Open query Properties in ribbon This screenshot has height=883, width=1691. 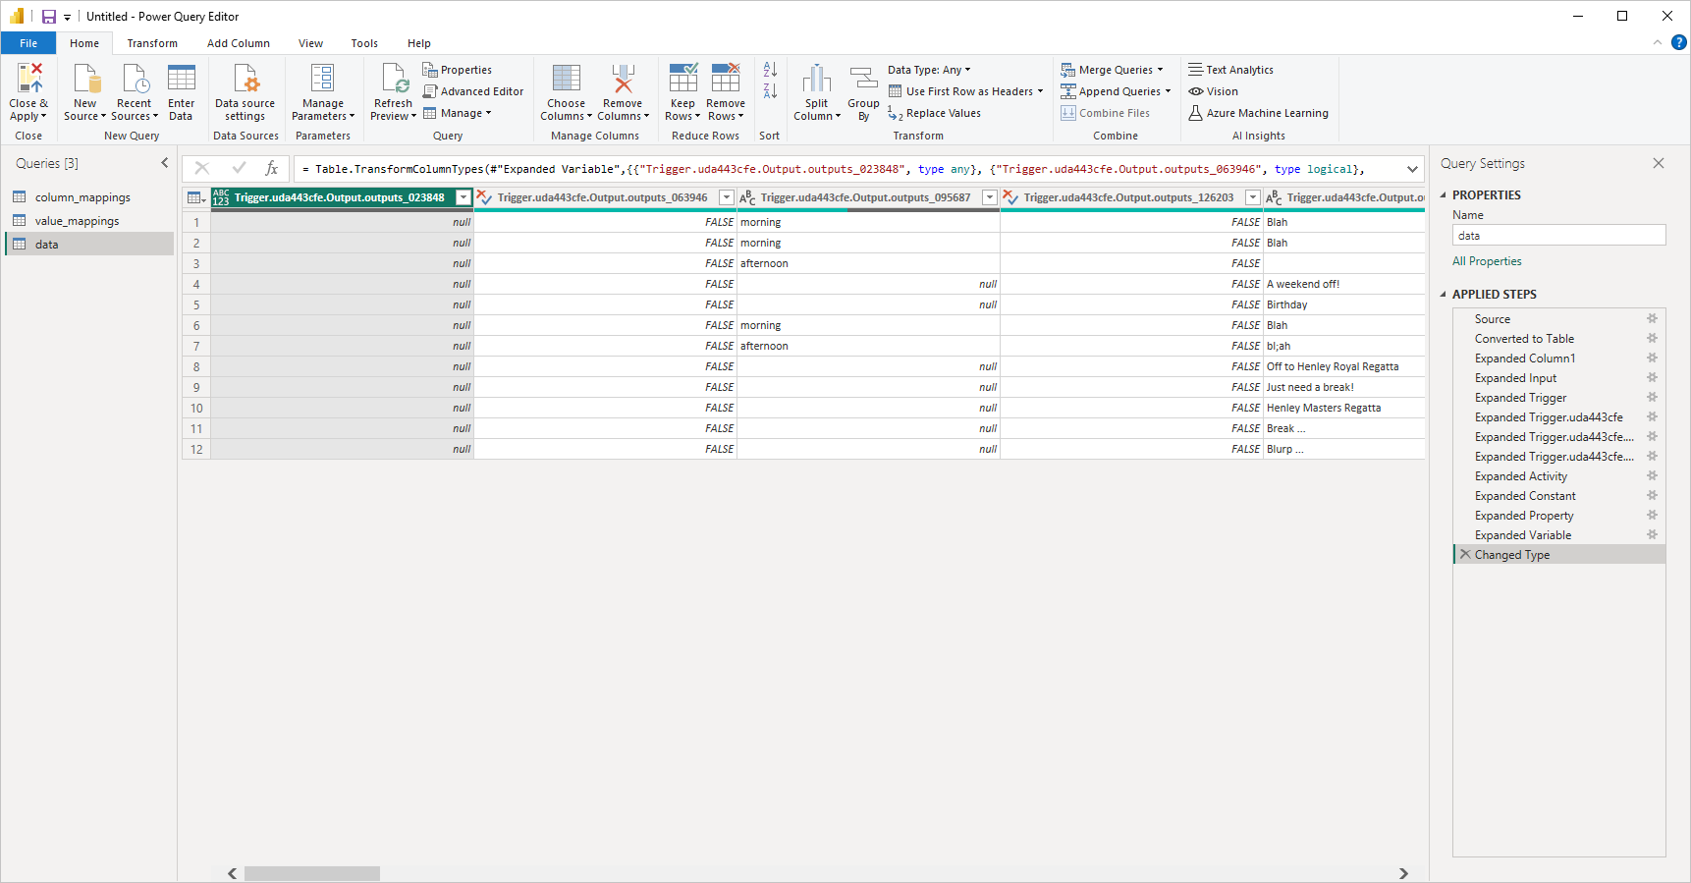(x=458, y=70)
